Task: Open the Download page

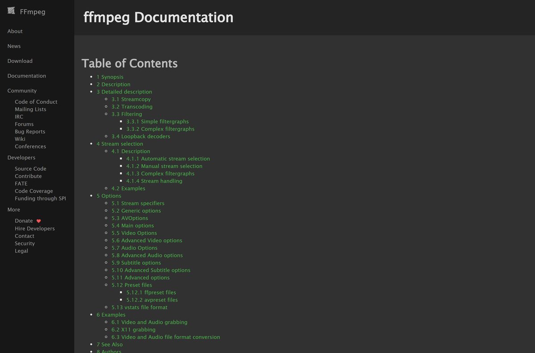Action: (x=20, y=61)
